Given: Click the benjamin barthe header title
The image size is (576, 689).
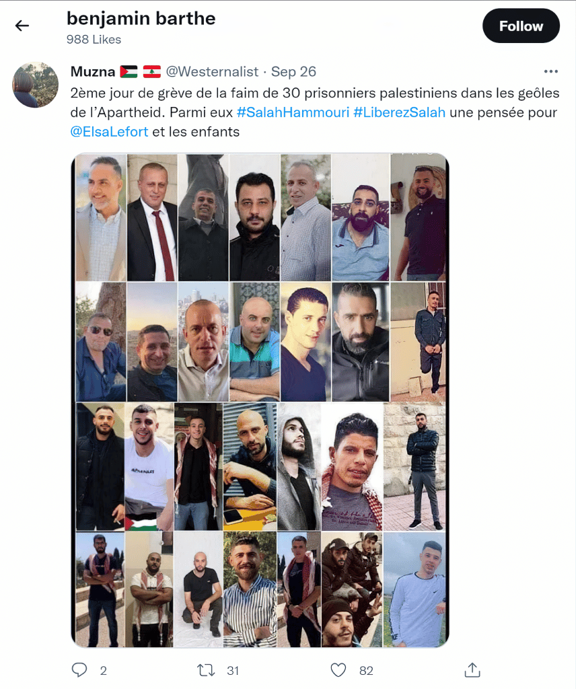Looking at the screenshot, I should click(x=141, y=18).
